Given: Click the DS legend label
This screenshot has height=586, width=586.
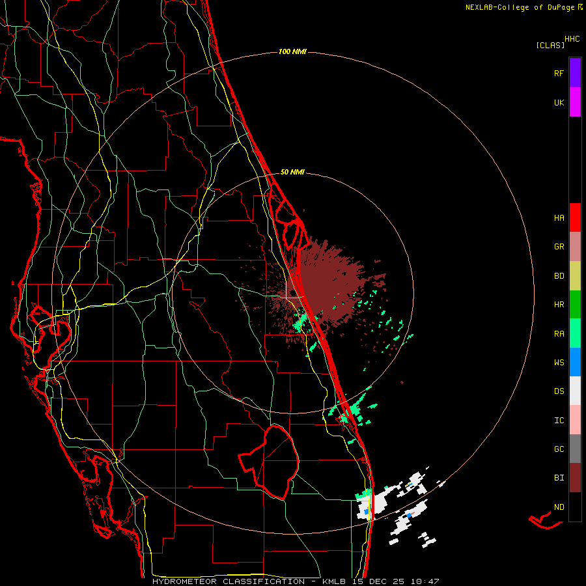Looking at the screenshot, I should 559,391.
